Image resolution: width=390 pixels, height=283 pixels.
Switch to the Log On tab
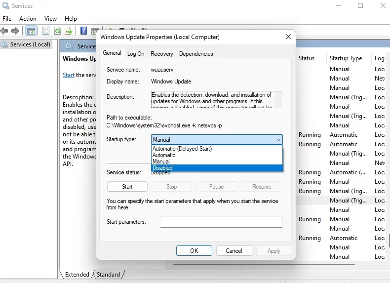tap(136, 54)
